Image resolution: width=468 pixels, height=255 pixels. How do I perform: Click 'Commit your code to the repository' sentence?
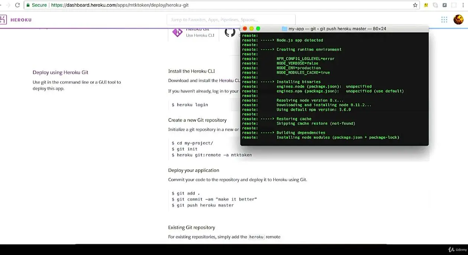click(238, 180)
